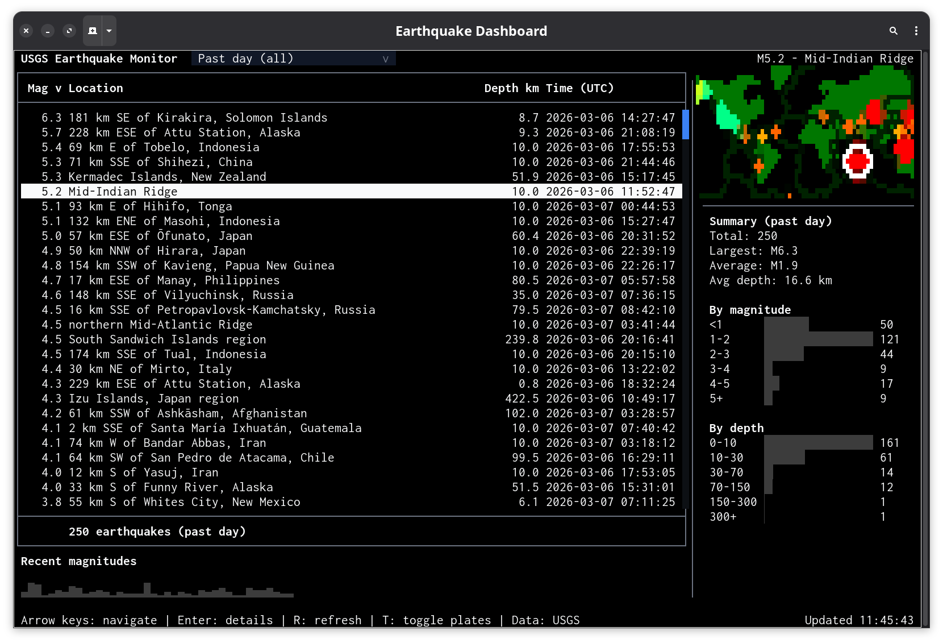Click the minimize window icon
This screenshot has height=643, width=943.
pos(48,31)
